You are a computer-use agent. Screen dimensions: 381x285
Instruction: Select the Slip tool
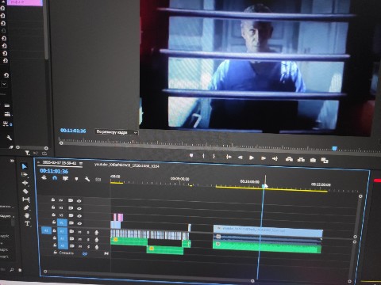[x=26, y=199]
